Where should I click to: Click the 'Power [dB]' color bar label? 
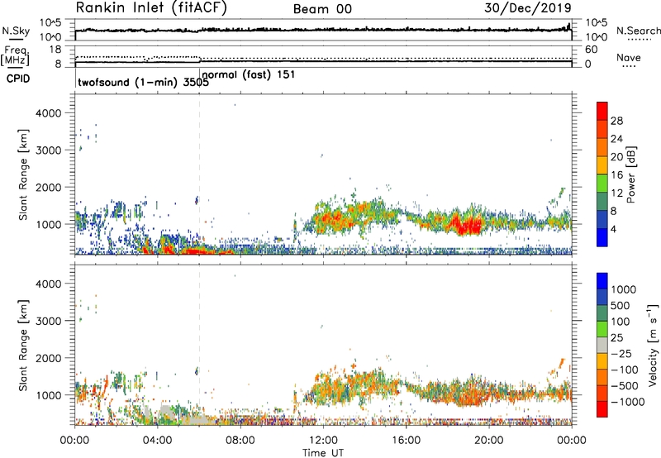(631, 174)
